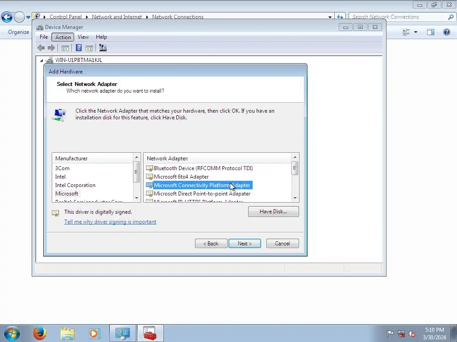
Task: Click the Explorer Back navigation button
Action: tap(7, 17)
